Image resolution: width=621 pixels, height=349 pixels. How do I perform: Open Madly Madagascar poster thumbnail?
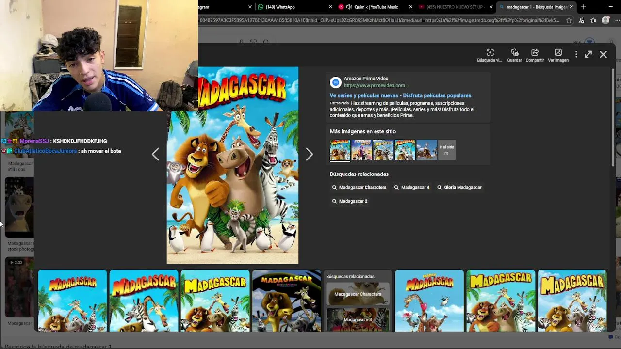coord(429,301)
